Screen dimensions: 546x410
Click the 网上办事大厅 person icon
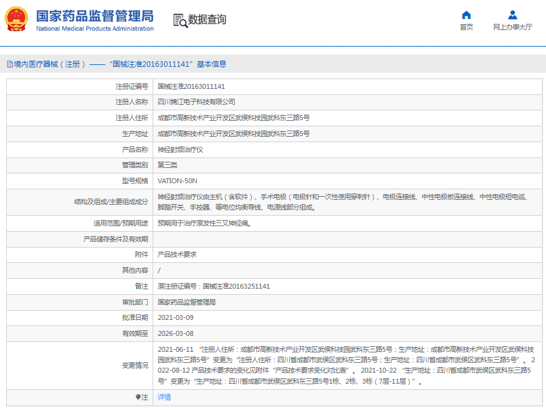click(512, 15)
